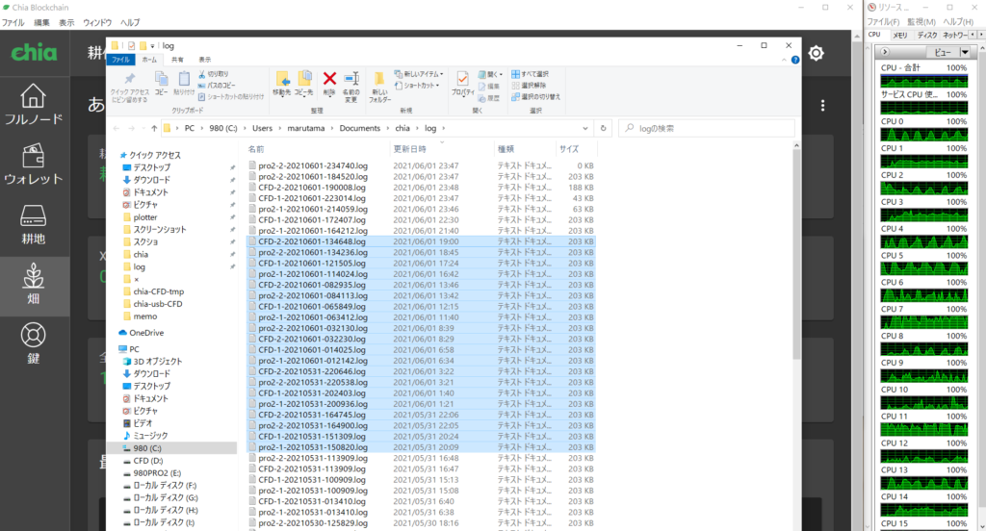
Task: Select chia-CFD-tmp in navigation pane
Action: point(159,291)
